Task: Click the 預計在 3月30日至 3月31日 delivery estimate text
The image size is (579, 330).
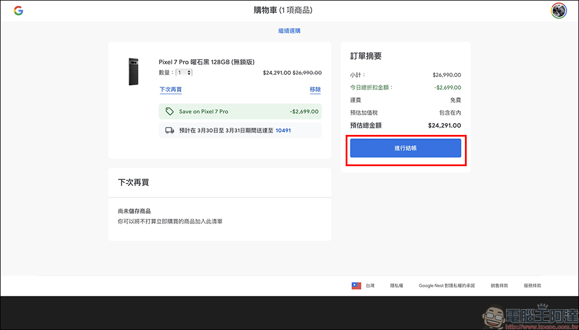Action: [226, 130]
